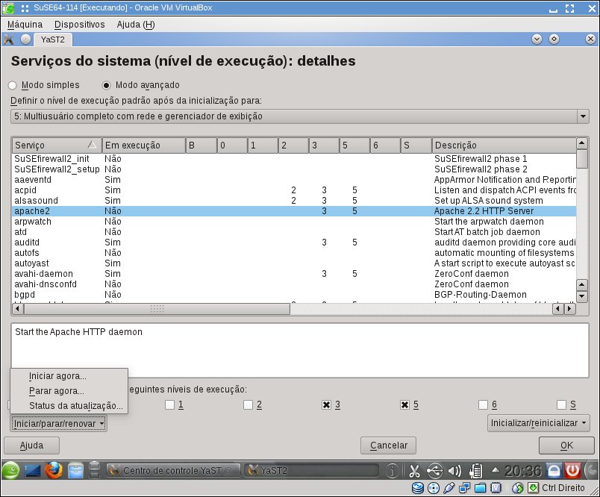Minimize the YaST2 window with the down chevron
The image size is (600, 497).
[537, 39]
